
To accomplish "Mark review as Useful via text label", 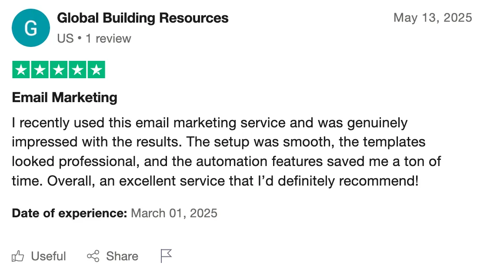I will point(48,256).
